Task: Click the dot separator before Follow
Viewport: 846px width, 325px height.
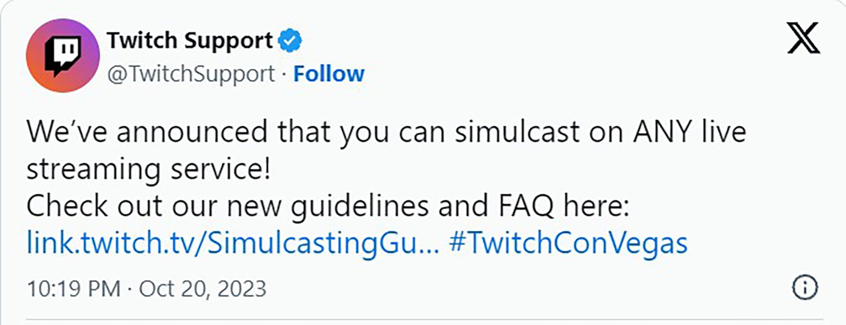Action: click(x=284, y=74)
